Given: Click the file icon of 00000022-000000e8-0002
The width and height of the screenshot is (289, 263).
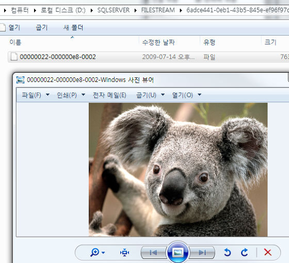Looking at the screenshot, I should [x=14, y=57].
